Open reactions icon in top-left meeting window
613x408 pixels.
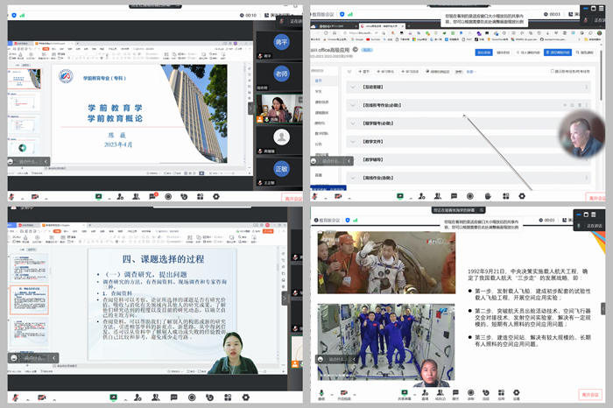184,197
